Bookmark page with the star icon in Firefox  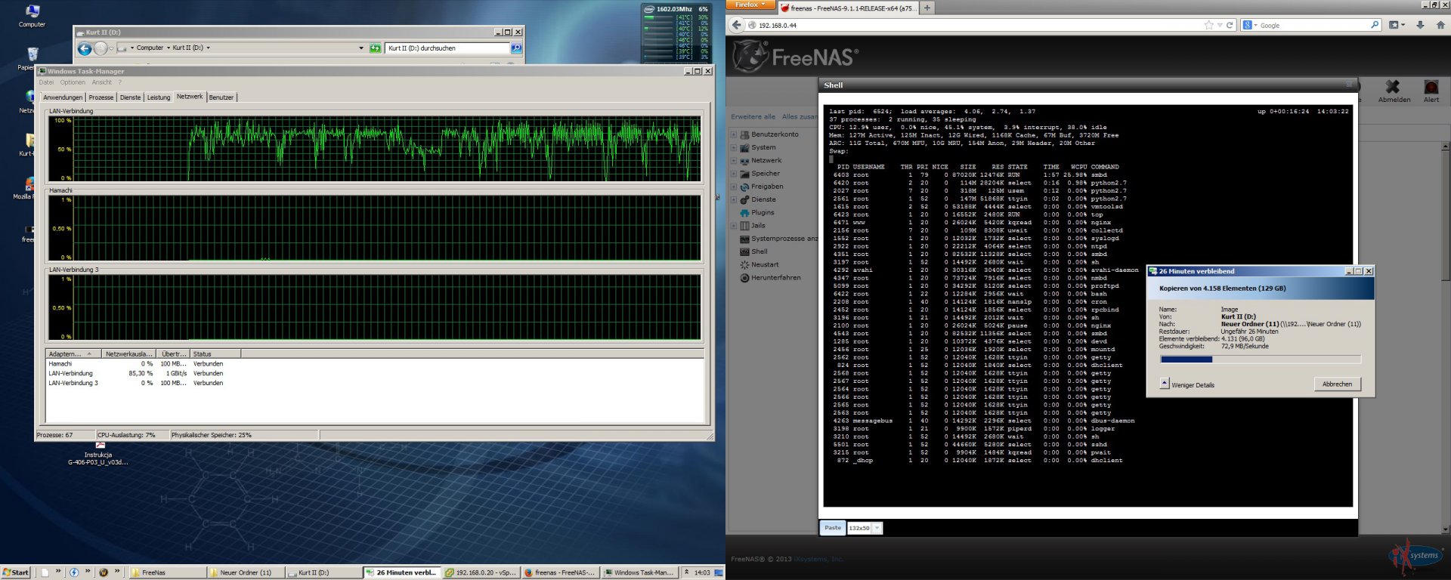click(x=1208, y=25)
